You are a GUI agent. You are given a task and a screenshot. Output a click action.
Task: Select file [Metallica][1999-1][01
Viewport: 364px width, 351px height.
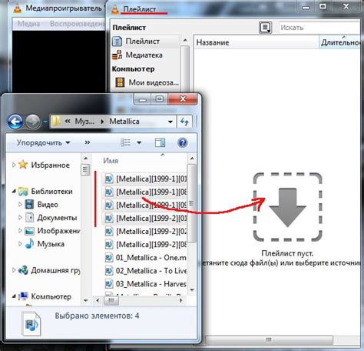[x=144, y=179]
